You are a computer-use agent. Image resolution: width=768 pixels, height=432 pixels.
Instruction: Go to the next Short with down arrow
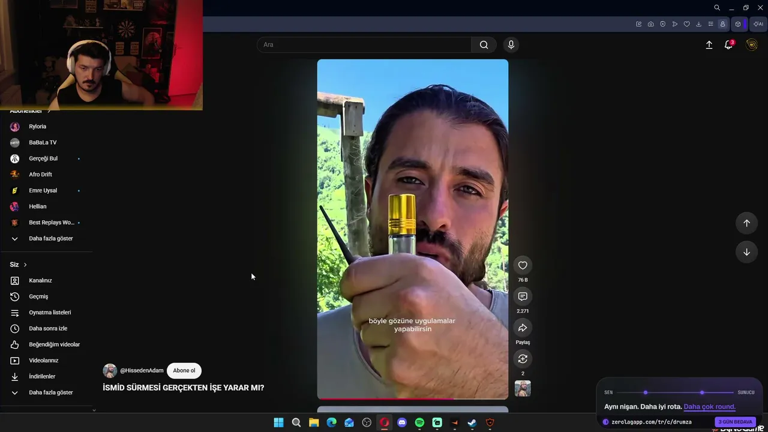(746, 252)
